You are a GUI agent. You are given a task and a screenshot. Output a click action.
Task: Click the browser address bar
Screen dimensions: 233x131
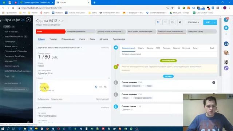(92, 8)
